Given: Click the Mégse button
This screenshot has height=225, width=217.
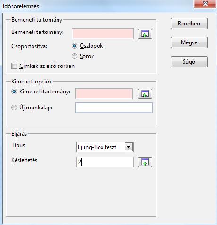Looking at the screenshot, I should point(189,42).
